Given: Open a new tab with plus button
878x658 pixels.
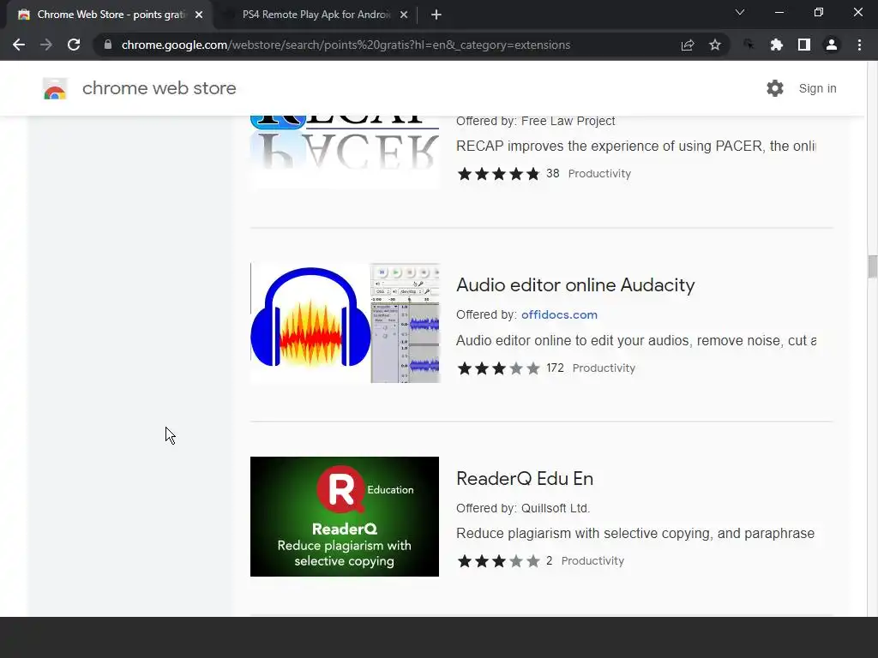Looking at the screenshot, I should (436, 15).
